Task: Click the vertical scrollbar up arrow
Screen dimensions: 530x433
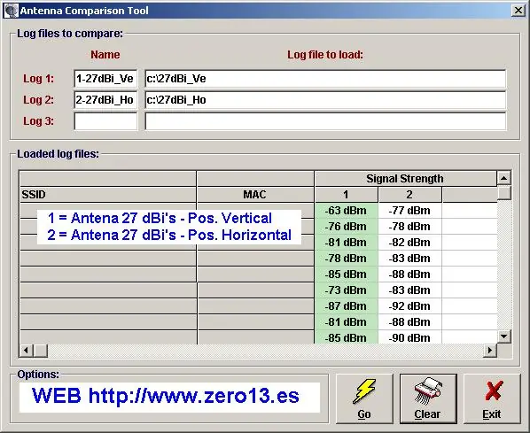Action: click(503, 178)
